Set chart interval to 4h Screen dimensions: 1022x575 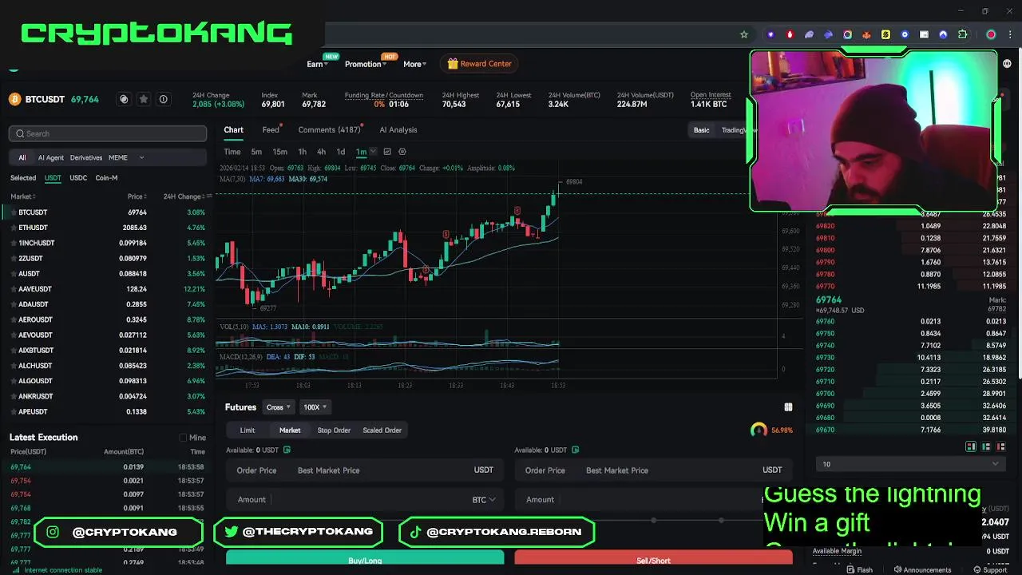321,152
